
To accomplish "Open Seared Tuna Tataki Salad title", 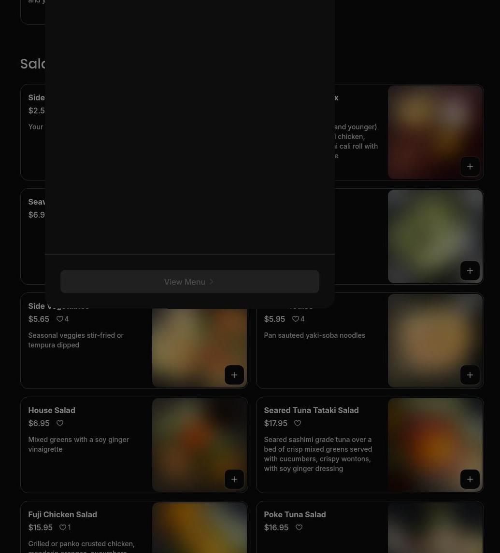I will pos(311,410).
